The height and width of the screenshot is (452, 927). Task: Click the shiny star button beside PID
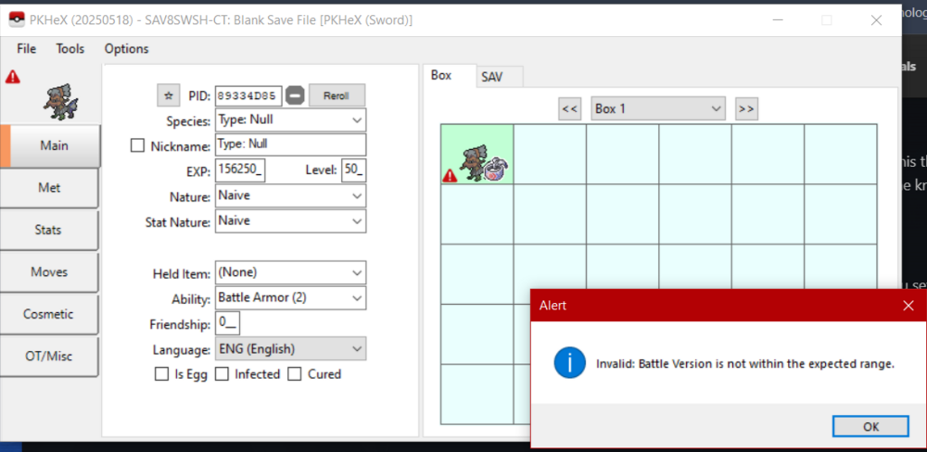[x=168, y=95]
